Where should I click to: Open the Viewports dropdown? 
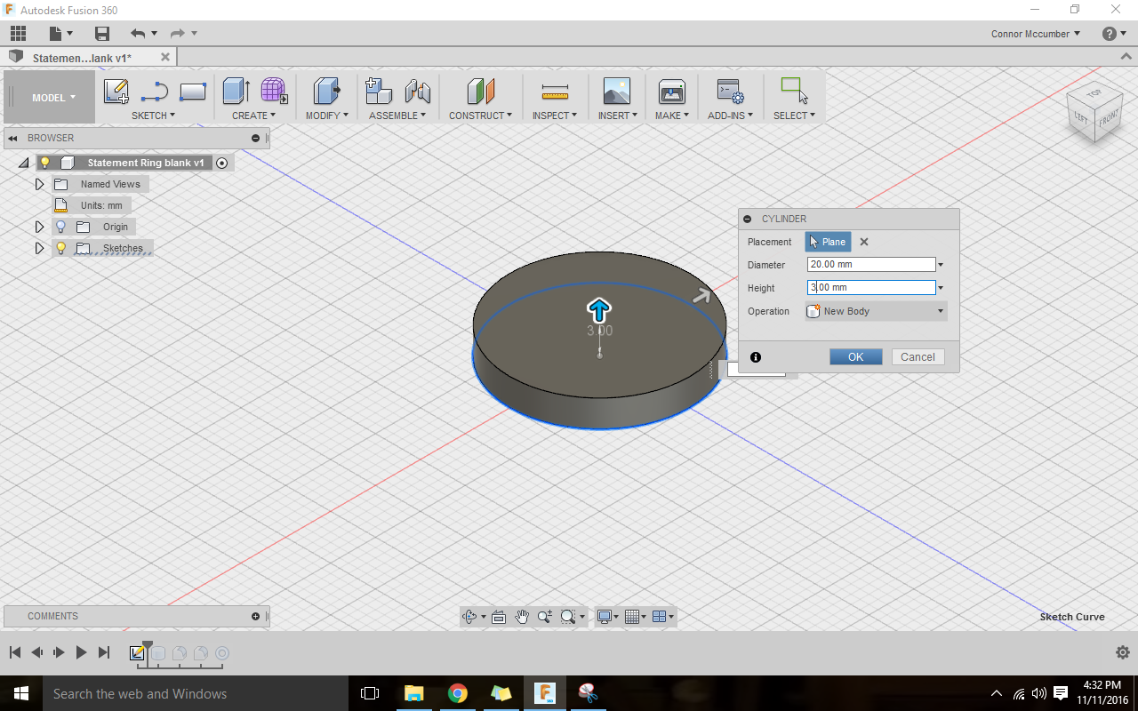663,616
